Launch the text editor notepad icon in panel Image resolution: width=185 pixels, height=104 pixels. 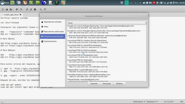(x=50, y=3)
